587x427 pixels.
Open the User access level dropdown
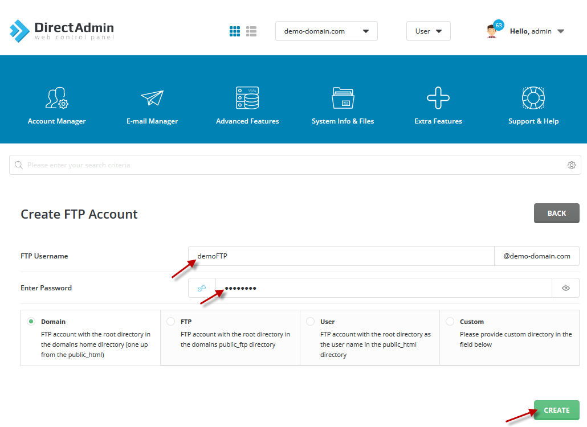[x=429, y=31]
